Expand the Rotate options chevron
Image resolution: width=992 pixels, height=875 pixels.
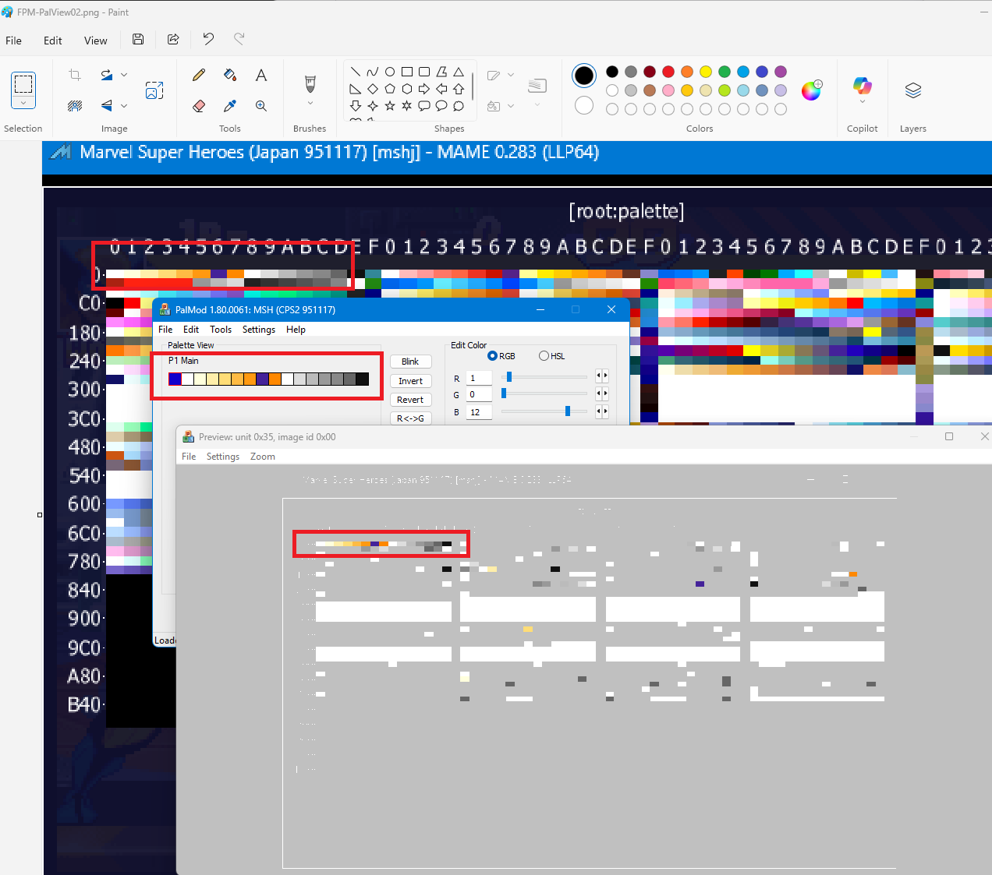point(124,75)
